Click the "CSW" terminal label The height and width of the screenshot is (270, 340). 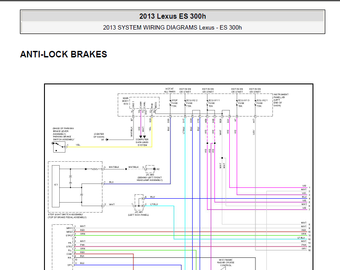tap(69, 254)
